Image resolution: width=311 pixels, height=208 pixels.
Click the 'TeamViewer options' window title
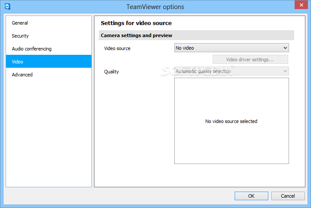pos(155,7)
